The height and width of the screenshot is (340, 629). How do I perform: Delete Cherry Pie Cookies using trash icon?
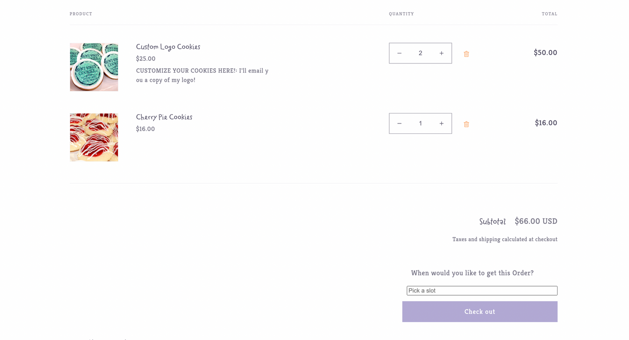click(466, 124)
